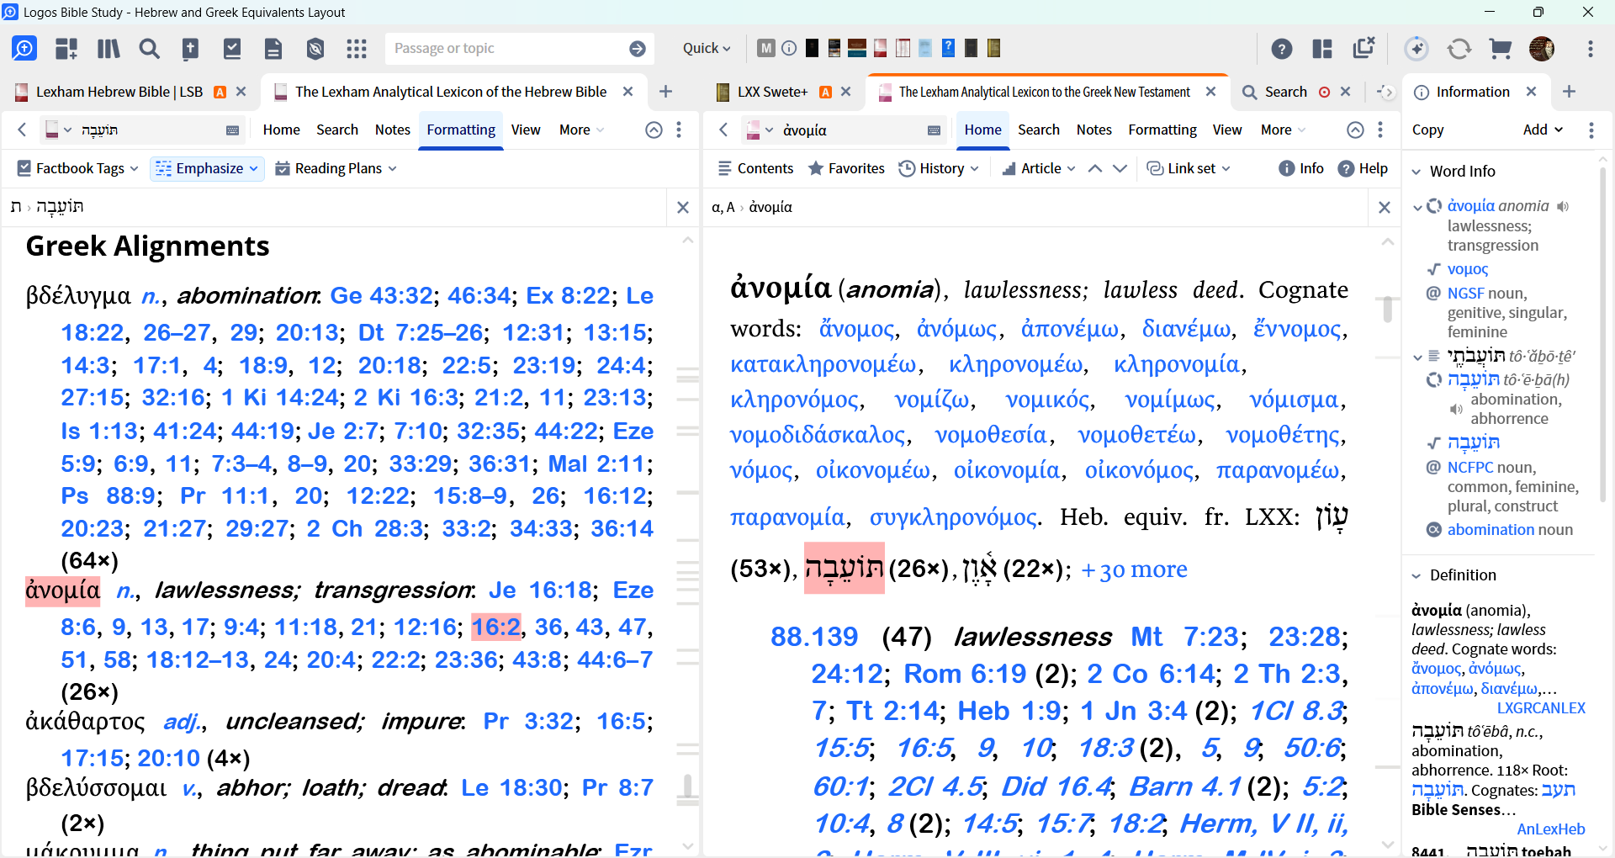Click Copy in Information panel
Screen dimensions: 1615x858
pos(1427,130)
